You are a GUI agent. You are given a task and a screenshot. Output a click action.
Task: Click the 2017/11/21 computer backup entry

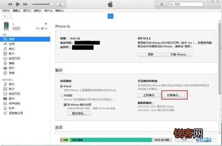pyautogui.click(x=156, y=110)
